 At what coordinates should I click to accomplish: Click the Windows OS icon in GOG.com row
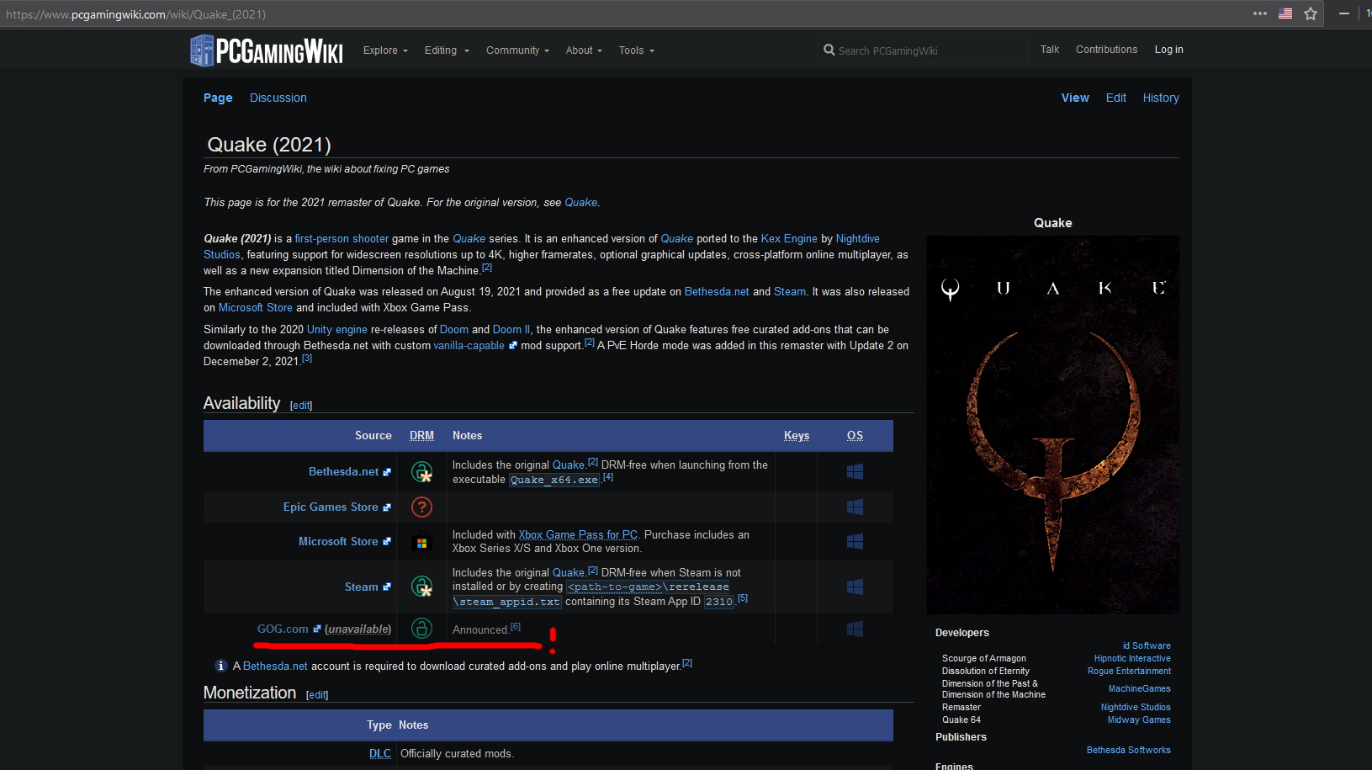855,629
